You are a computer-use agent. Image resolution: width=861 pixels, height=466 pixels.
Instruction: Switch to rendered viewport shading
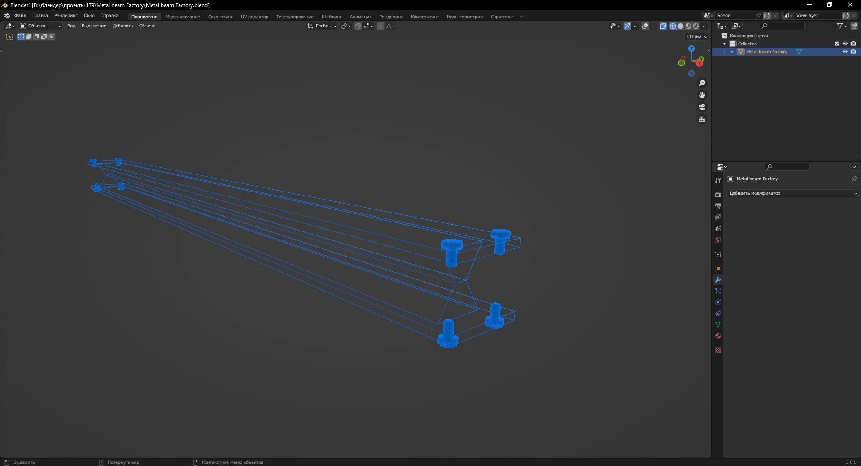coord(695,26)
